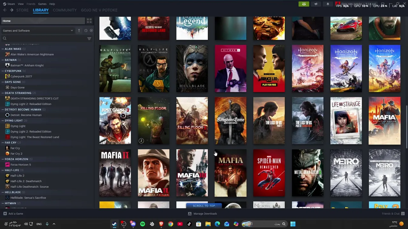Open Metal Gear Solid cover

tap(308, 173)
